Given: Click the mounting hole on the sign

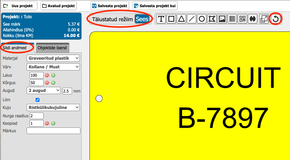Looking at the screenshot, I should tap(99, 99).
